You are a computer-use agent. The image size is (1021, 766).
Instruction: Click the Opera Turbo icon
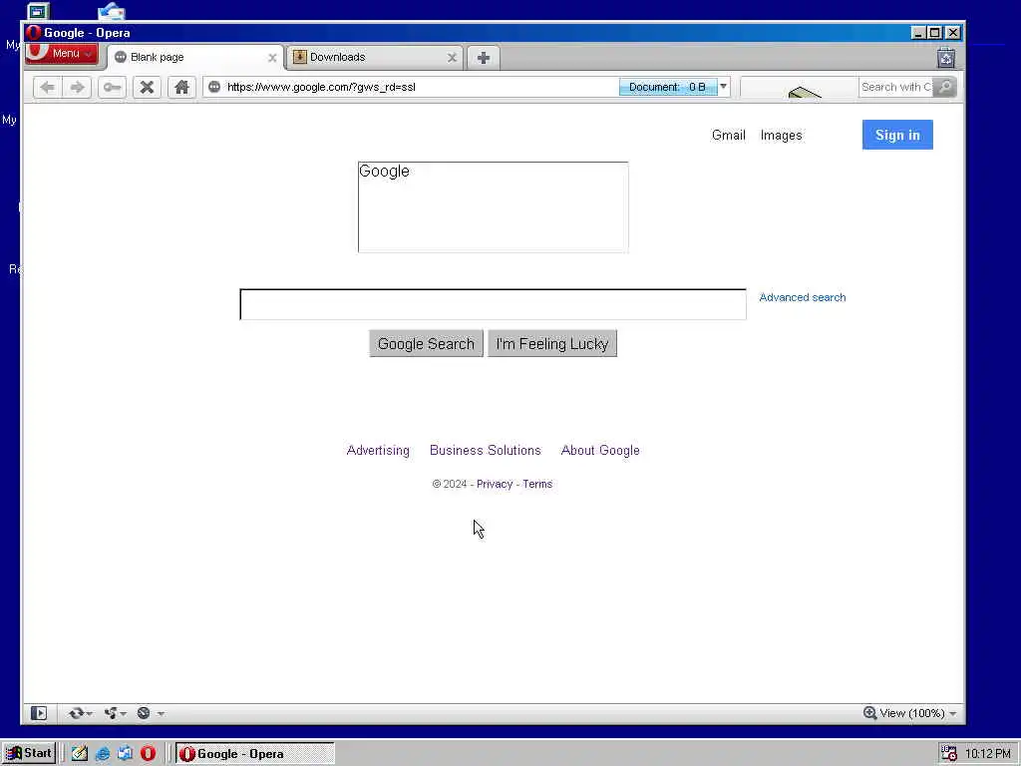click(x=144, y=713)
